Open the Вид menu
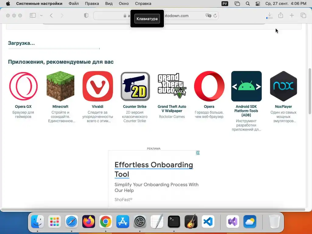This screenshot has width=312, height=234. point(109,4)
